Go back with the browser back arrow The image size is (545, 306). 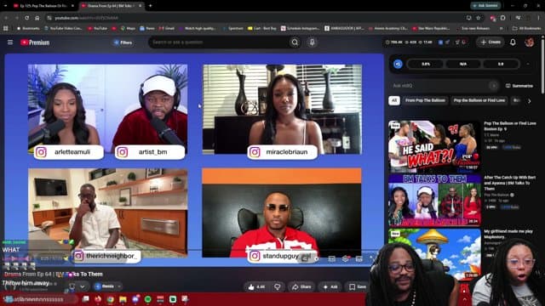(x=6, y=18)
